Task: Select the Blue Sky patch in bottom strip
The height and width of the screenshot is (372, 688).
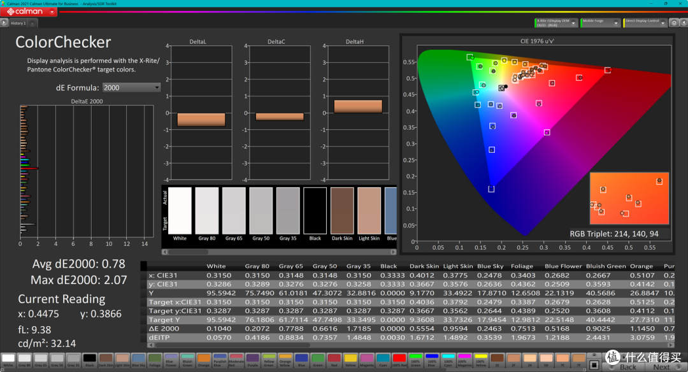Action: coord(138,360)
